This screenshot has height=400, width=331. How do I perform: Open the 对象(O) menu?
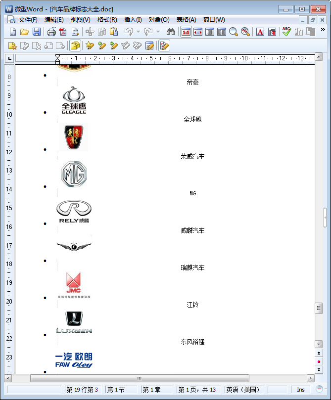(159, 20)
